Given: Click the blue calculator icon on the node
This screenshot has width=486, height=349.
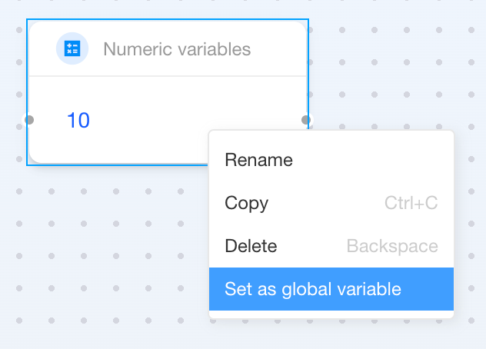Looking at the screenshot, I should click(72, 49).
